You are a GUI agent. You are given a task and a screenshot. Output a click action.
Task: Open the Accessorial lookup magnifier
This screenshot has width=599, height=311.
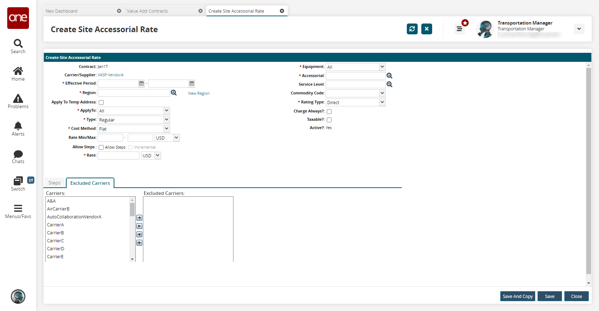[389, 76]
